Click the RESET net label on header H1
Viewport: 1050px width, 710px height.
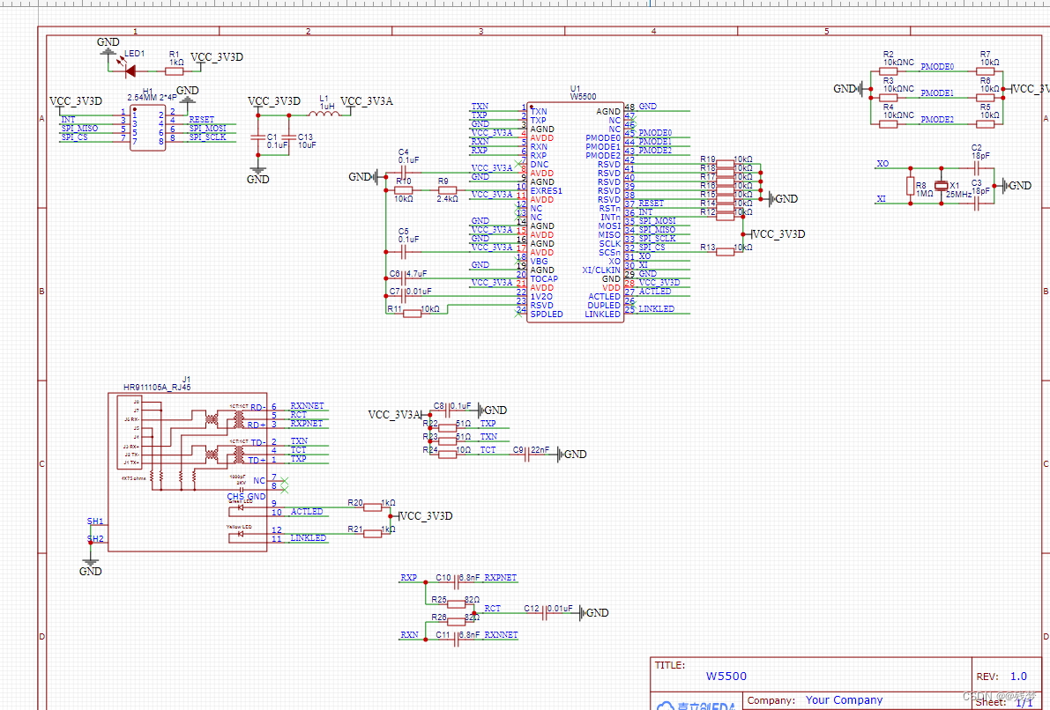coord(202,120)
